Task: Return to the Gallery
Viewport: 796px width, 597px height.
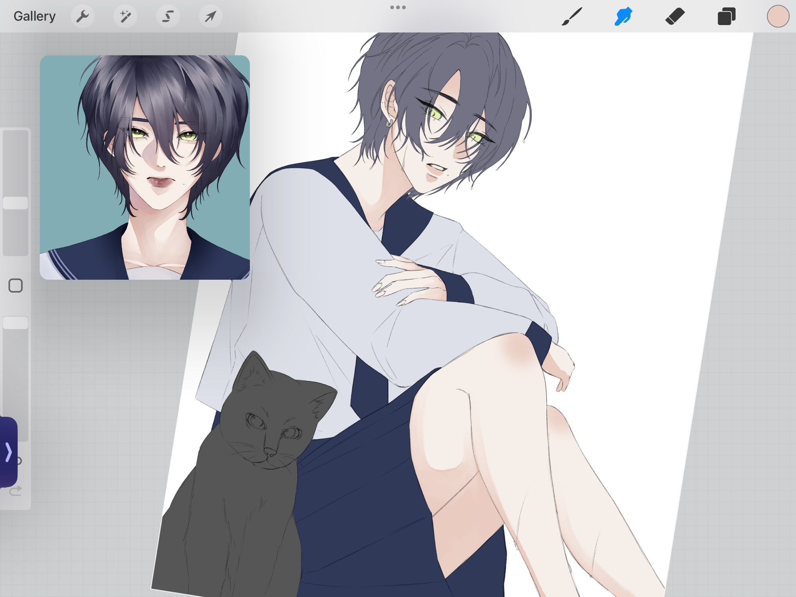Action: pyautogui.click(x=35, y=16)
